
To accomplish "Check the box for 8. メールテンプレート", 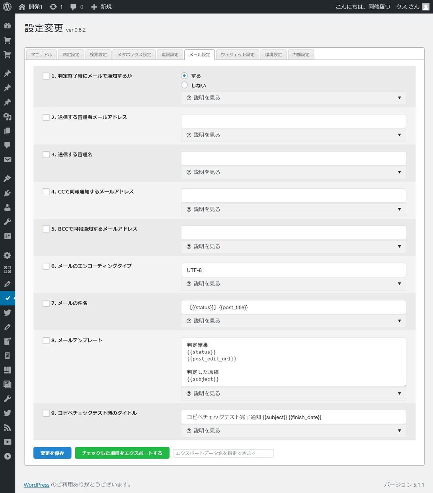I will coord(46,340).
